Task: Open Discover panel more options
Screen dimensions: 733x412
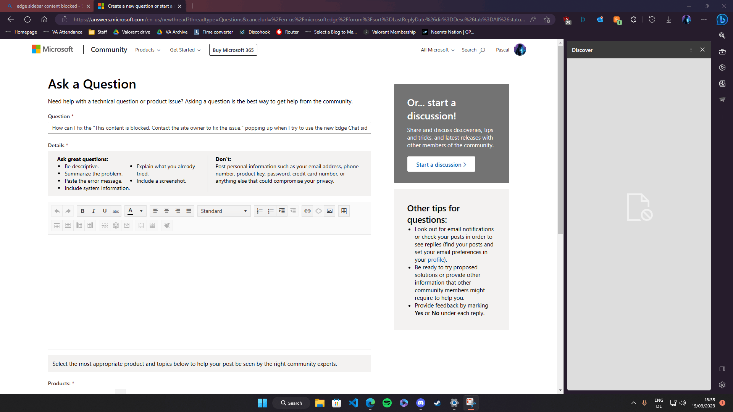Action: [691, 50]
